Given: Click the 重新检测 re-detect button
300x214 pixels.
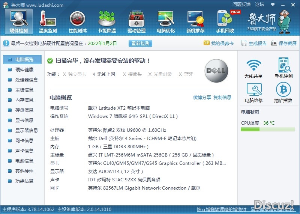Looking at the screenshot, I should pyautogui.click(x=140, y=43).
